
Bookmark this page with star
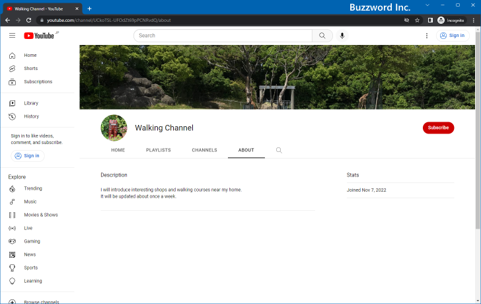[x=417, y=20]
